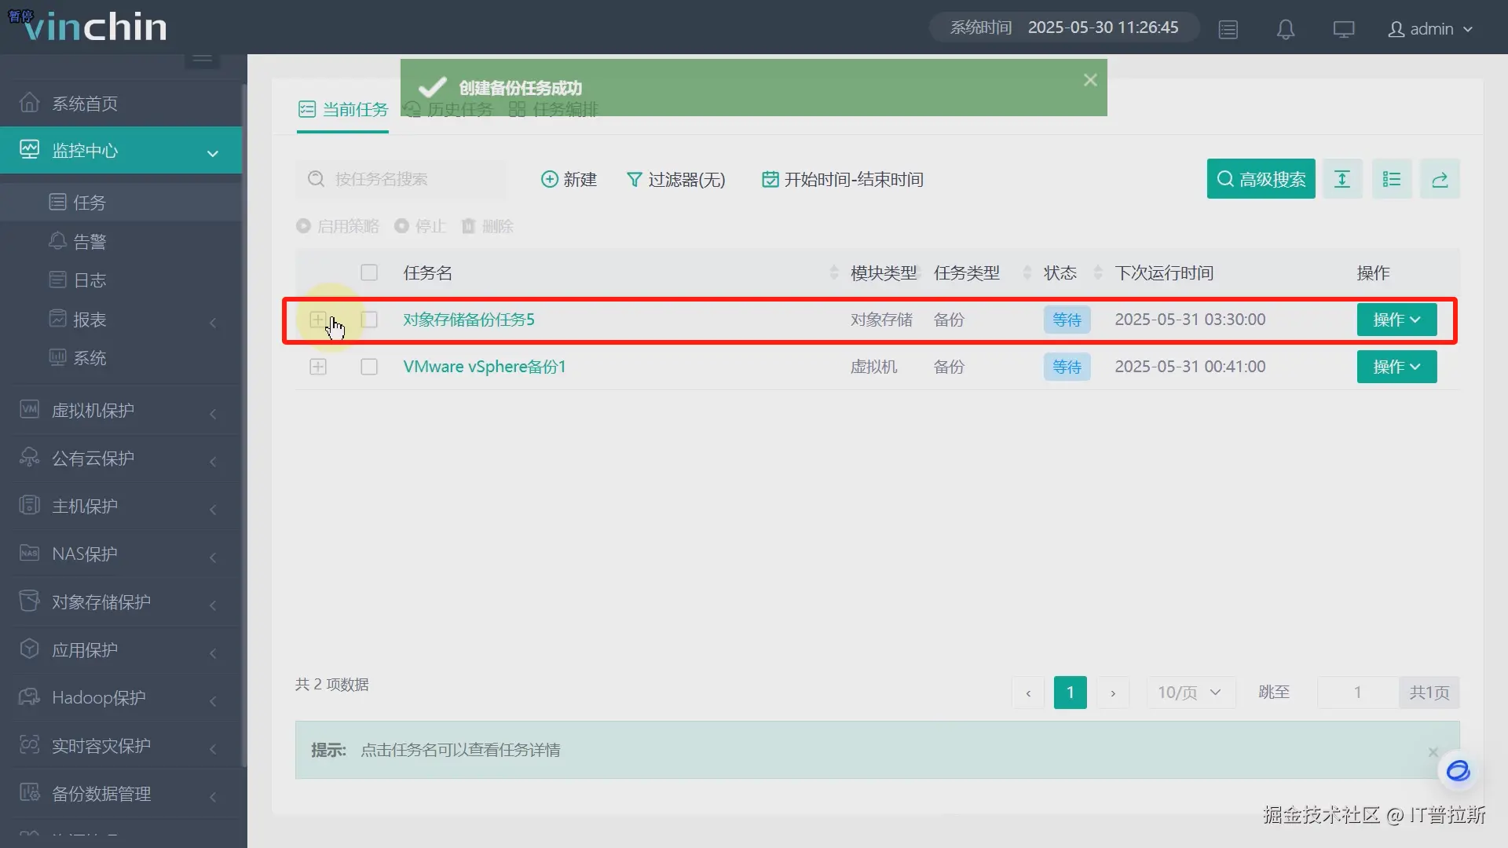Click the export share arrow icon
1508x848 pixels.
1439,179
